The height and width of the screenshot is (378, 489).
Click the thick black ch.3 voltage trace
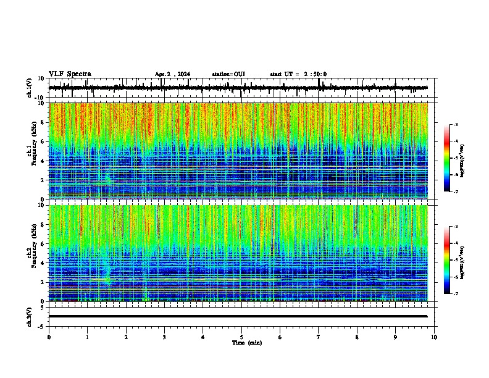238,316
